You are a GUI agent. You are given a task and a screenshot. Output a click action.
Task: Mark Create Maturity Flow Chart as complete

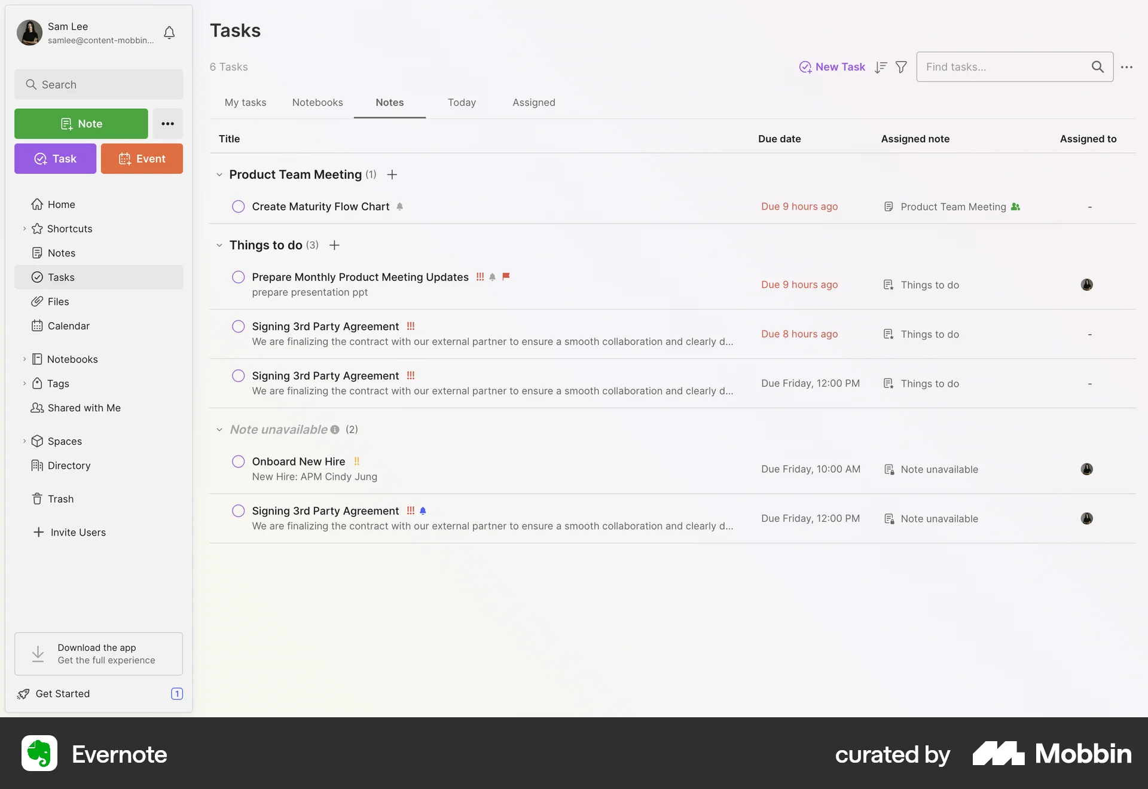pos(238,206)
